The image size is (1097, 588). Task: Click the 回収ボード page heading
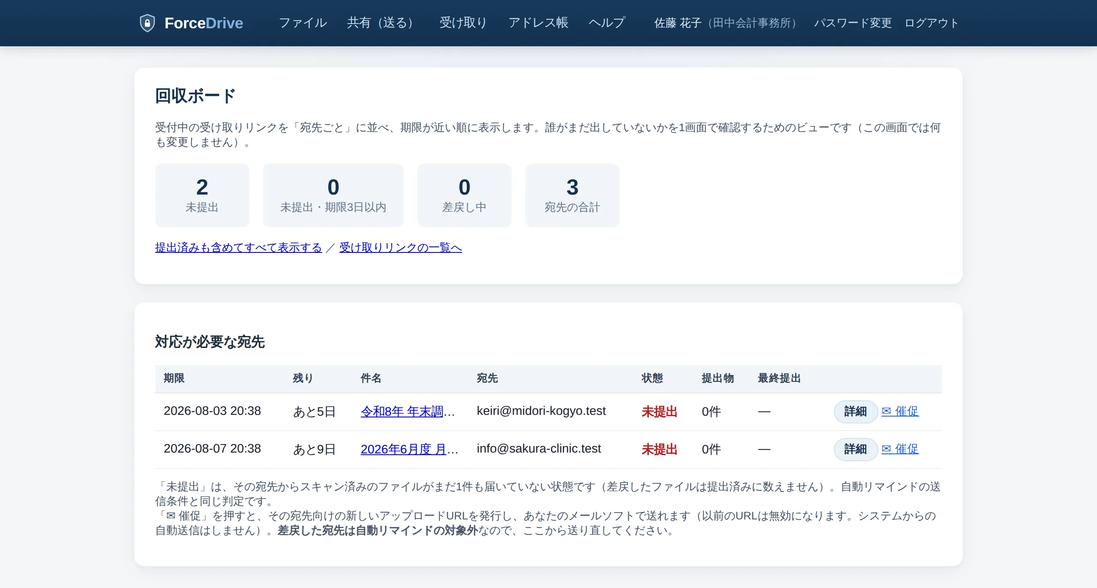tap(195, 96)
